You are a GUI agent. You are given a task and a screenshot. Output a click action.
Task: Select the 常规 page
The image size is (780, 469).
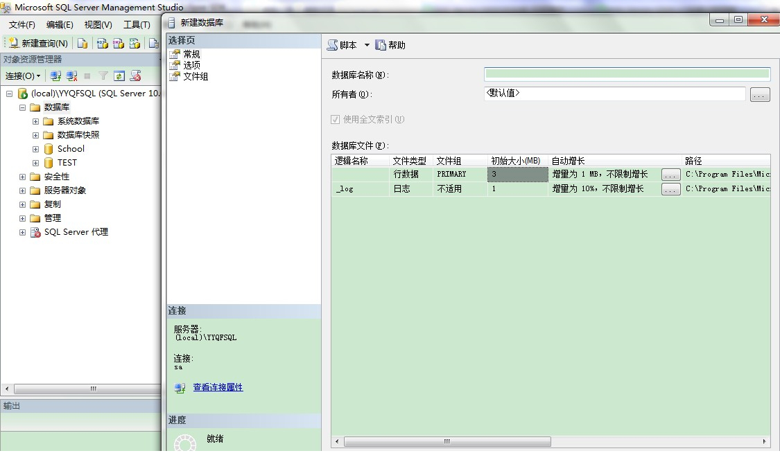(x=191, y=54)
